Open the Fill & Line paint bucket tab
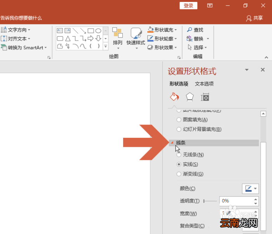Viewport: 272px width, 234px height. [174, 97]
